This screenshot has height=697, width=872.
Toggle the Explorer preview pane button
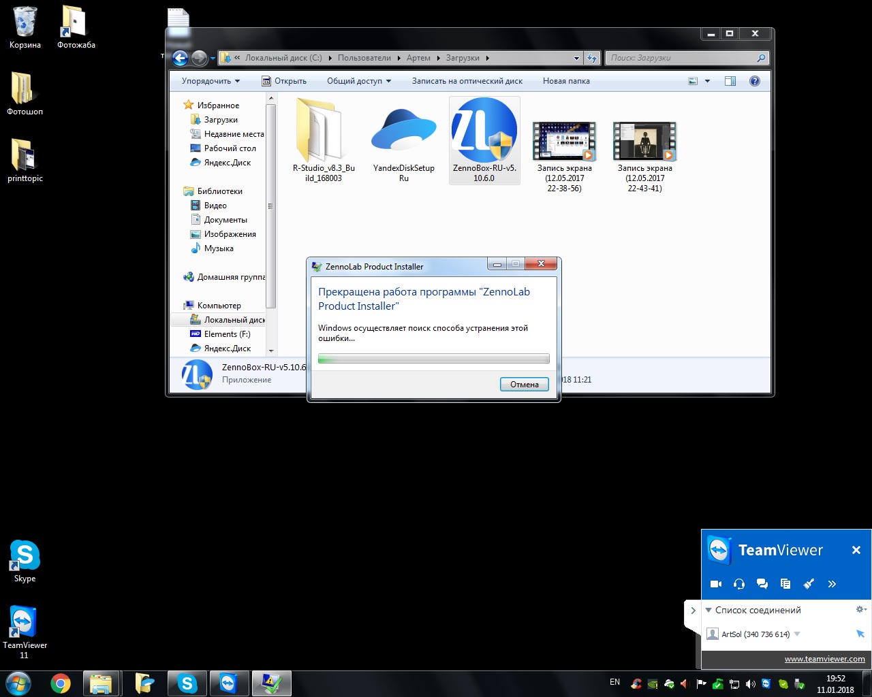coord(730,81)
